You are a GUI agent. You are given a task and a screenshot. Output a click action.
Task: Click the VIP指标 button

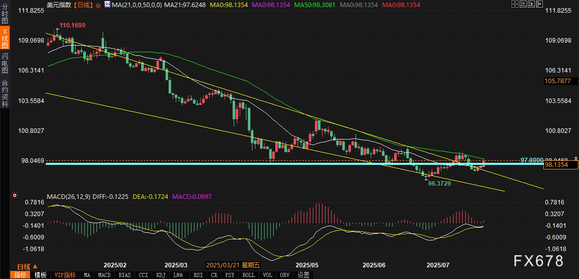(x=65, y=275)
